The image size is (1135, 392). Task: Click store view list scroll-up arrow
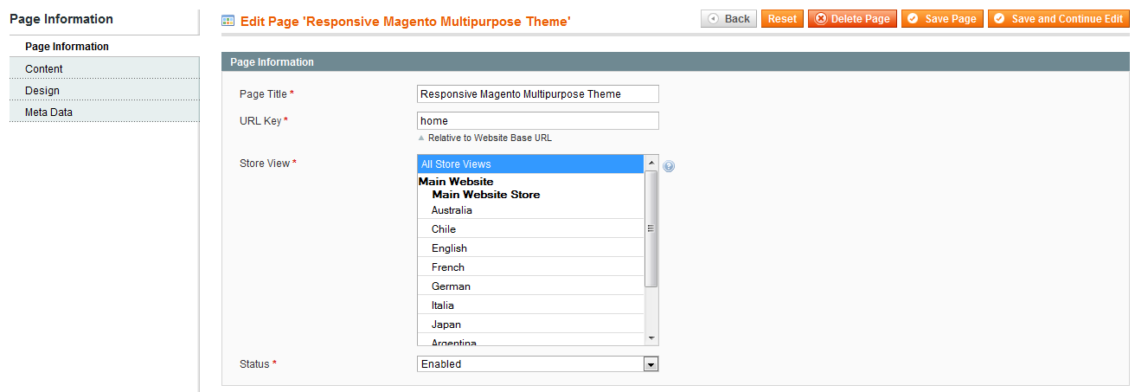coord(651,162)
